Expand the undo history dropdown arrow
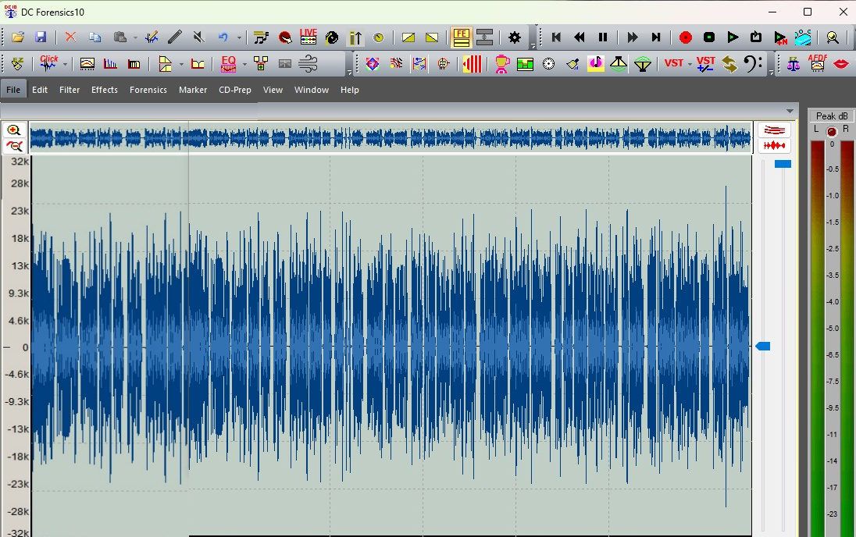Viewport: 856px width, 537px height. pyautogui.click(x=239, y=37)
